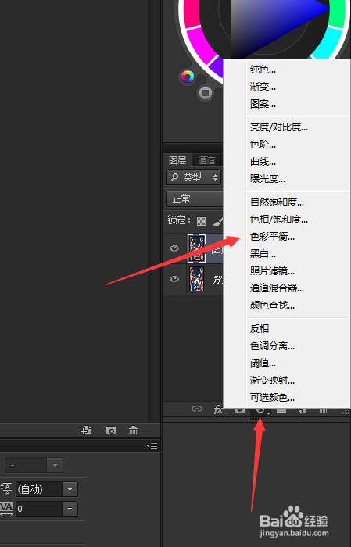Select the top layer thumbnail
This screenshot has height=547, width=351.
196,248
